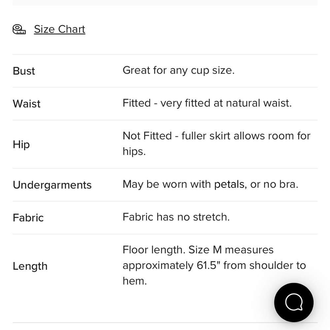
Task: Click the Undergarments row label
Action: point(52,185)
